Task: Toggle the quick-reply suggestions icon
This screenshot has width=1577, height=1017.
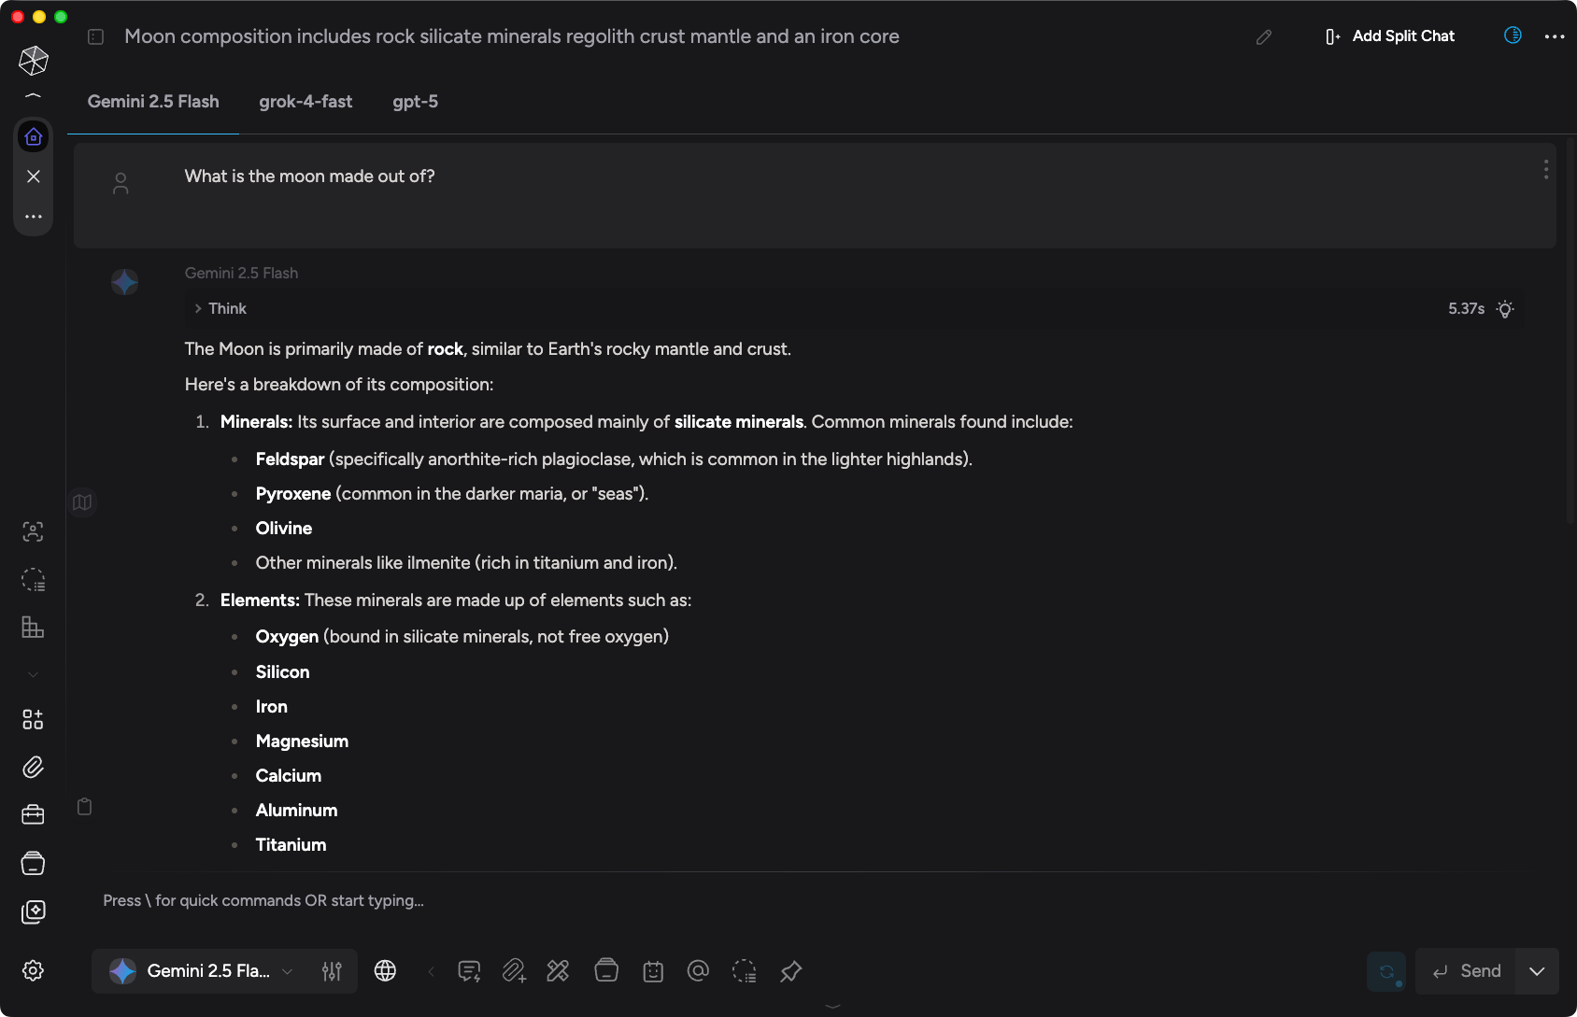Action: [468, 971]
